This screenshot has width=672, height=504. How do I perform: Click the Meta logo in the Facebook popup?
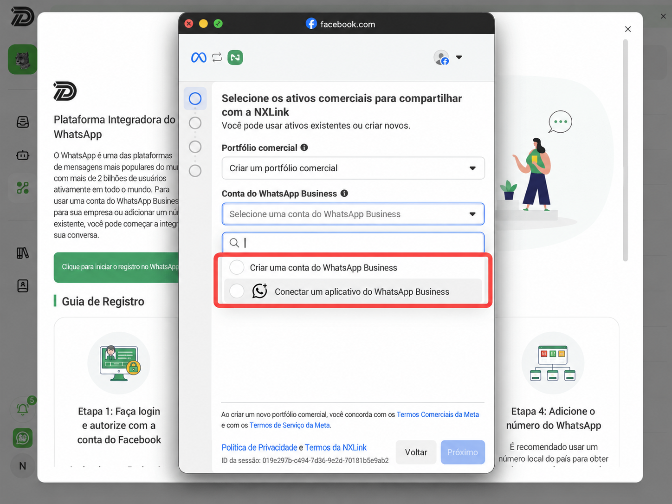click(x=199, y=58)
